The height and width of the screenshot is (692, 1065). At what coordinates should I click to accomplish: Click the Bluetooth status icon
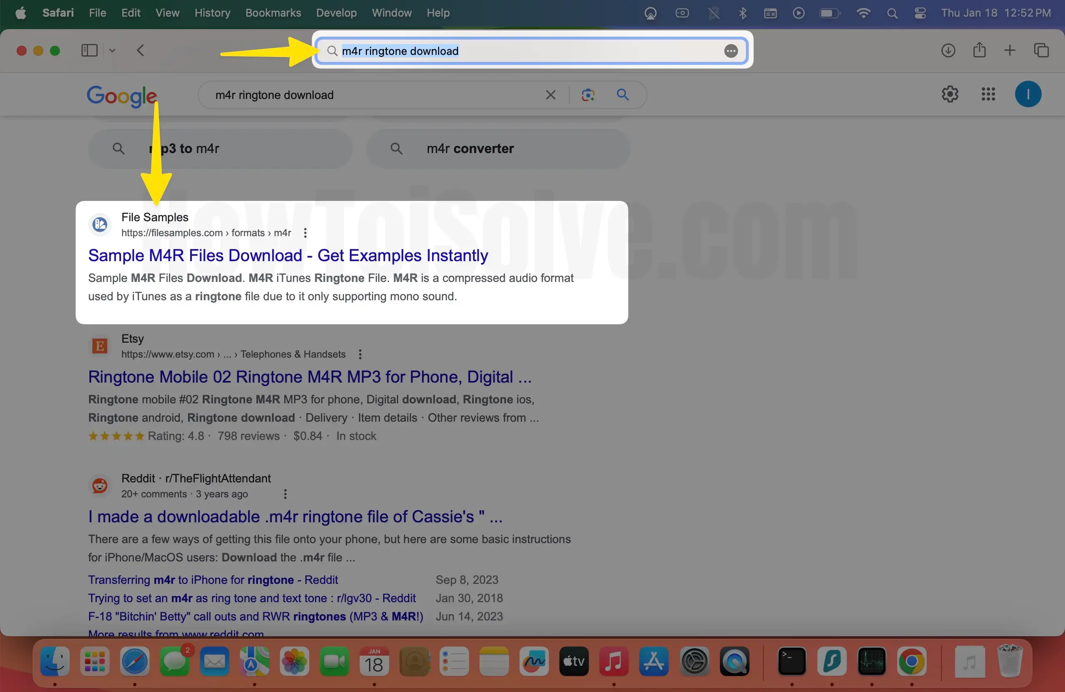click(x=743, y=13)
